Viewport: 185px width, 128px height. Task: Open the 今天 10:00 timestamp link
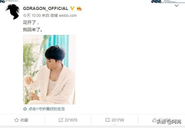pos(32,16)
